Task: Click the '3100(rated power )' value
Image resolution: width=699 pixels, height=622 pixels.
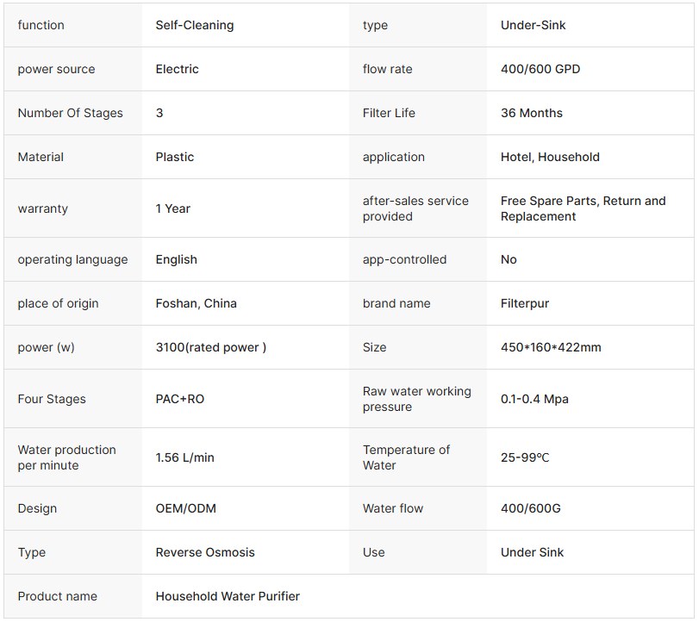Action: 210,347
